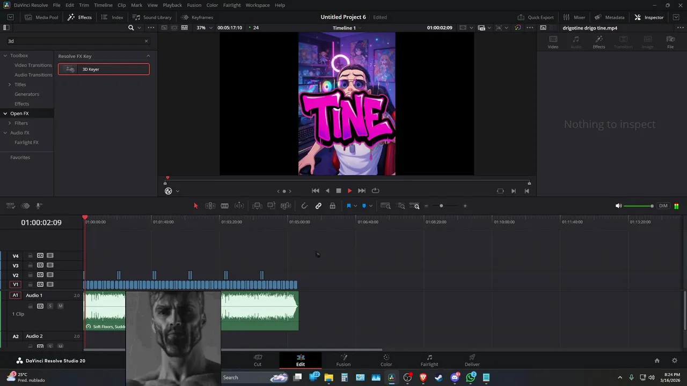
Task: Show the Keyframes panel
Action: [x=197, y=17]
